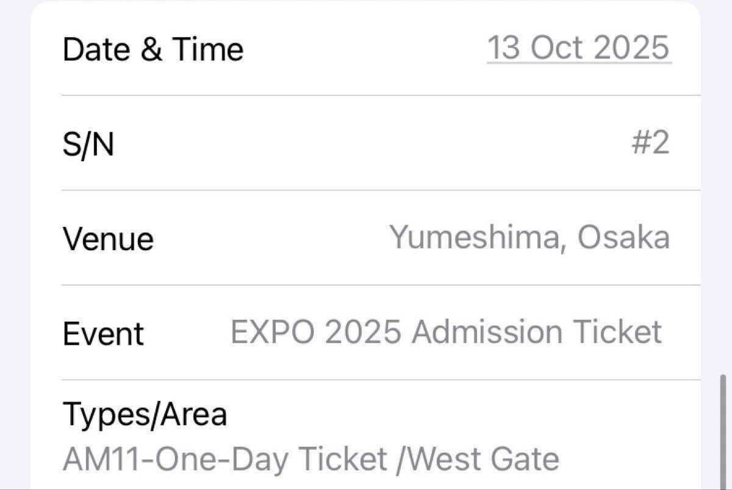
Task: Click the word Ticket after Admission
Action: click(617, 333)
